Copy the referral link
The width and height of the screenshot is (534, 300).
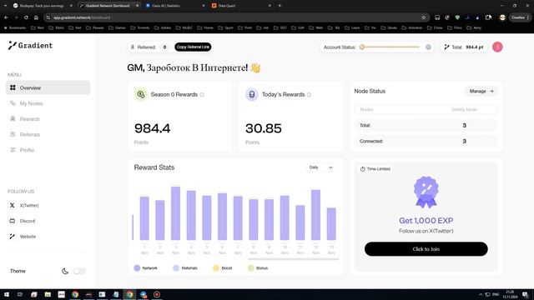click(193, 47)
